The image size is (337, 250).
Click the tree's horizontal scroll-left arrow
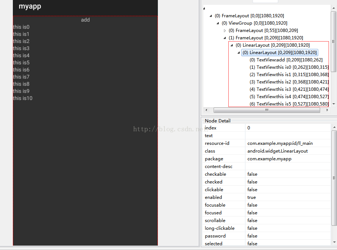point(206,110)
